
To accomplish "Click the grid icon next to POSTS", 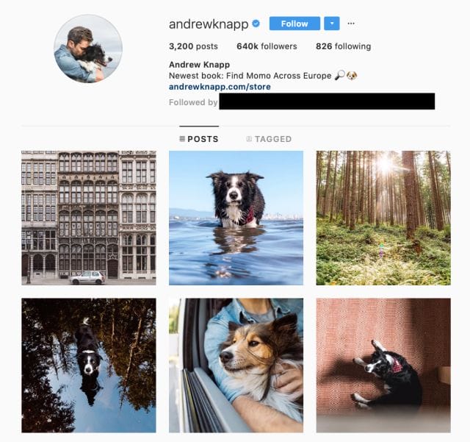I will [182, 139].
